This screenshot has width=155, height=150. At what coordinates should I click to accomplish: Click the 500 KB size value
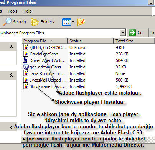(x=122, y=80)
